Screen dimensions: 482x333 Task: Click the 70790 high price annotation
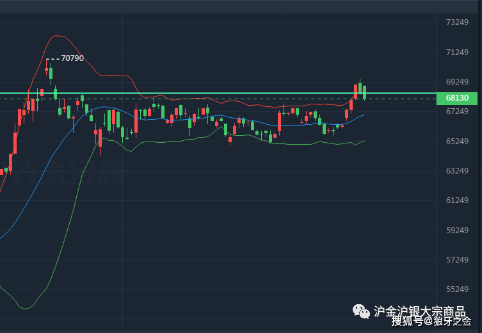[x=72, y=58]
